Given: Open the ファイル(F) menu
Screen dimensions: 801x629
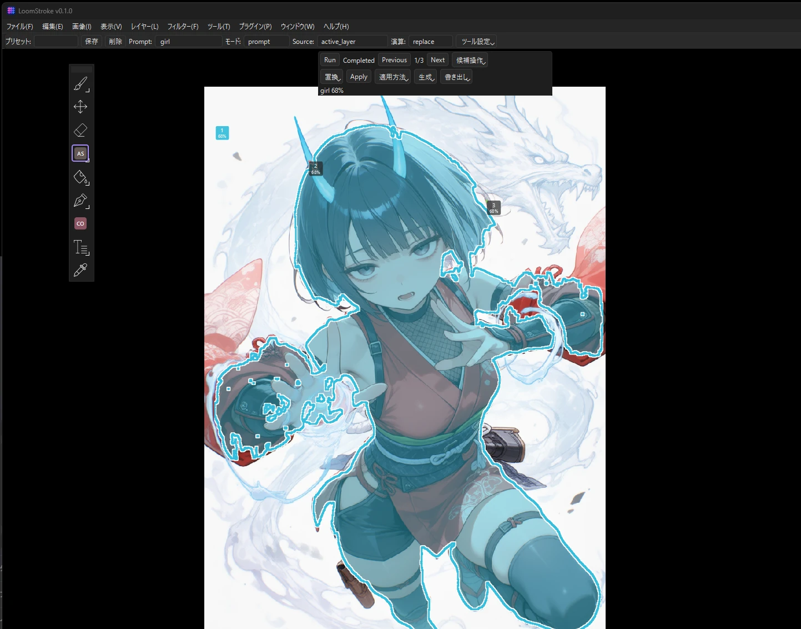Looking at the screenshot, I should pos(20,26).
